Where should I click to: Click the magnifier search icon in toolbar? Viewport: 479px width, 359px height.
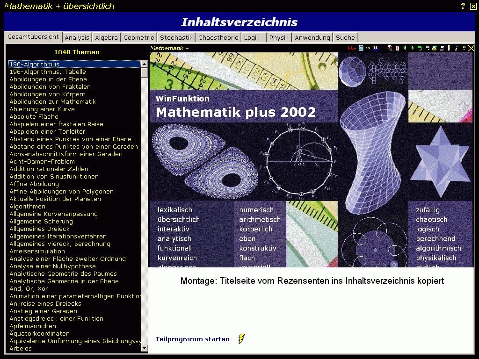point(390,48)
